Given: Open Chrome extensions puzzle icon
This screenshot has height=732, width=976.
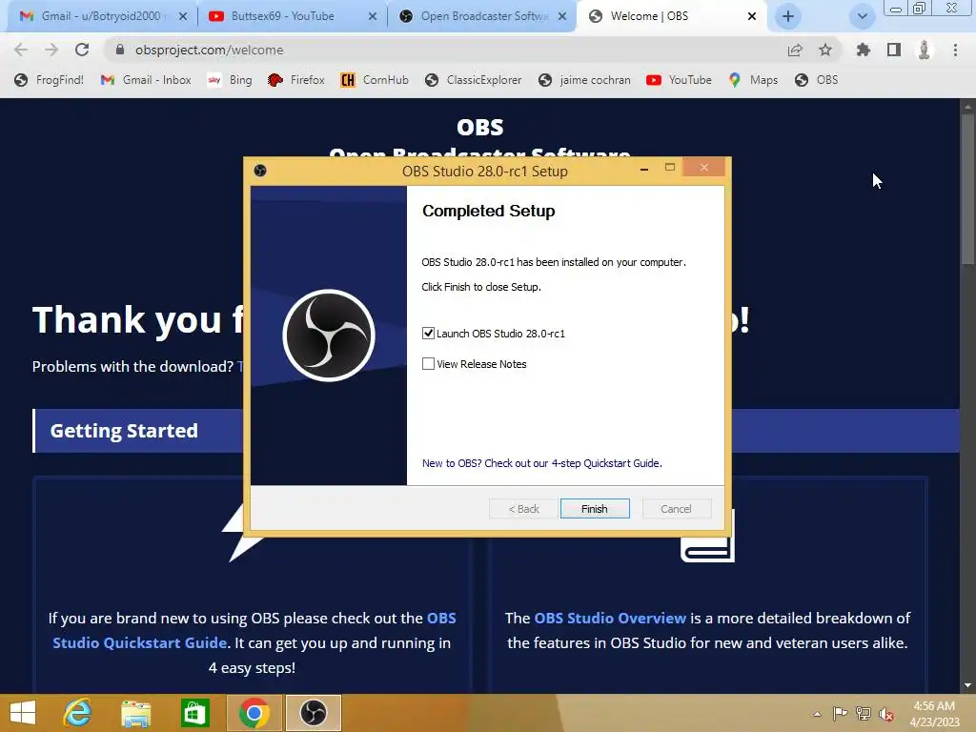Looking at the screenshot, I should [864, 50].
